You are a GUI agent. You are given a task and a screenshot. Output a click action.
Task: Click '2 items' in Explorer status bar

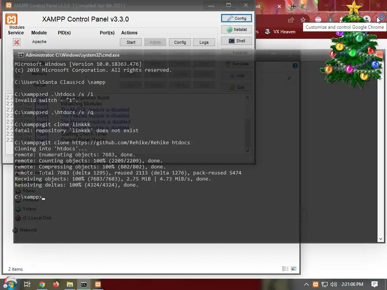(x=15, y=269)
